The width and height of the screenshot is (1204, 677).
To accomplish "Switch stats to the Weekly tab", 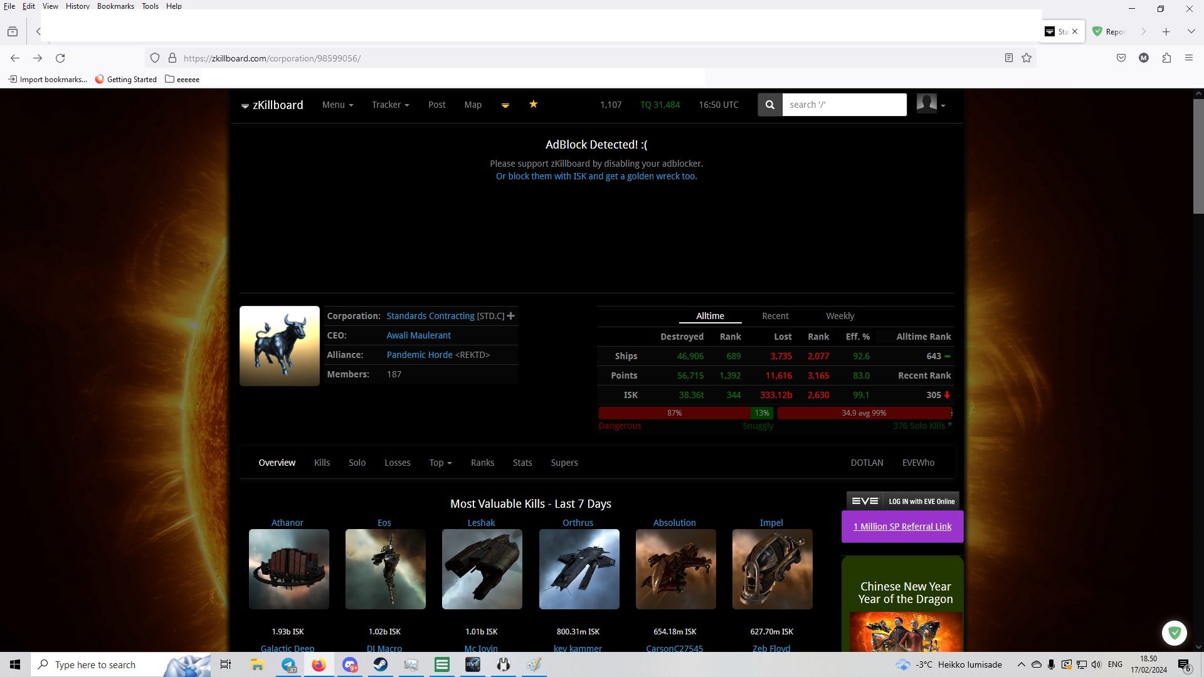I will pyautogui.click(x=840, y=316).
